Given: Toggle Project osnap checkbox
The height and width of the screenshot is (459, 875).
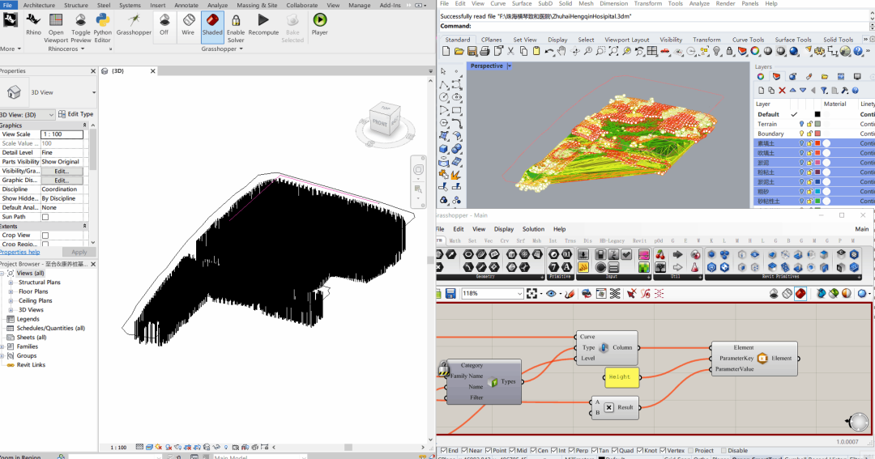Looking at the screenshot, I should 691,451.
